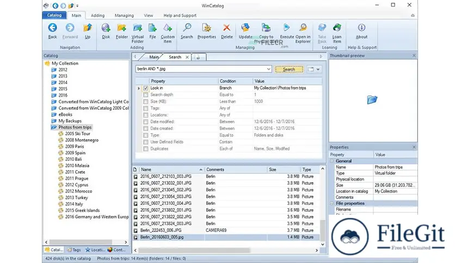Click the Update ribbon icon
Screen dimensions: 455x263
pyautogui.click(x=245, y=28)
